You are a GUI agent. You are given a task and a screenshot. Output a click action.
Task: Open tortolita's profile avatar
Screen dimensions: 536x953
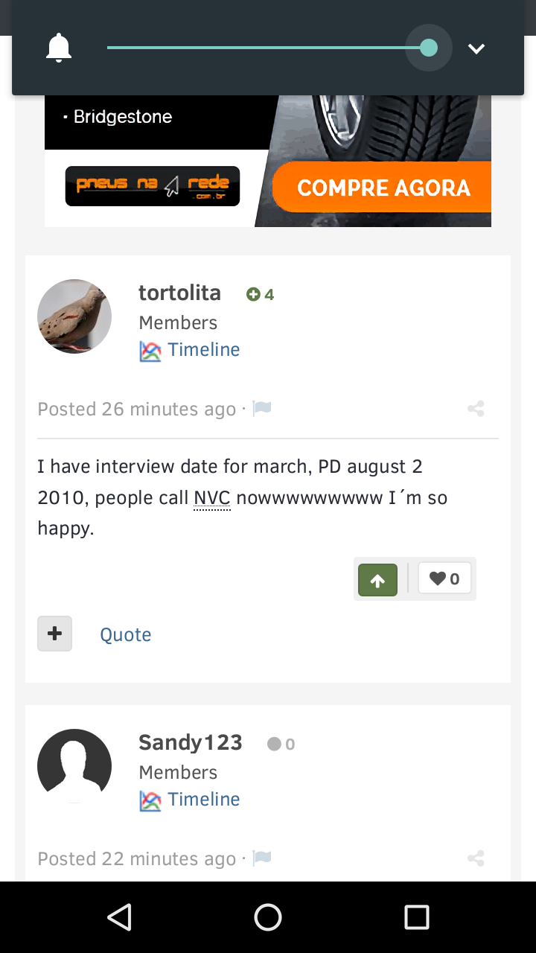pyautogui.click(x=74, y=316)
